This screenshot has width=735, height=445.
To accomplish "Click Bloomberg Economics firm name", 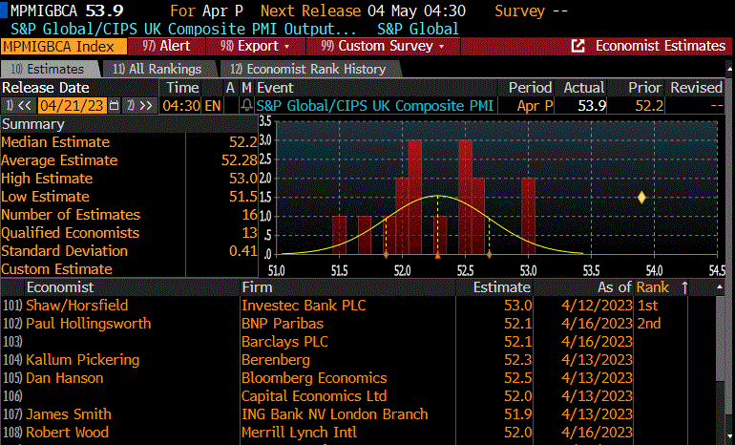I will click(x=314, y=378).
